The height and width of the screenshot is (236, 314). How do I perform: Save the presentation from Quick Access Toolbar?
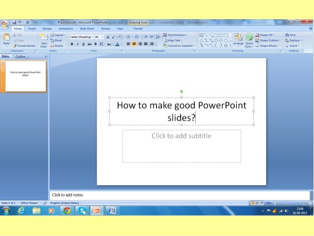click(15, 22)
